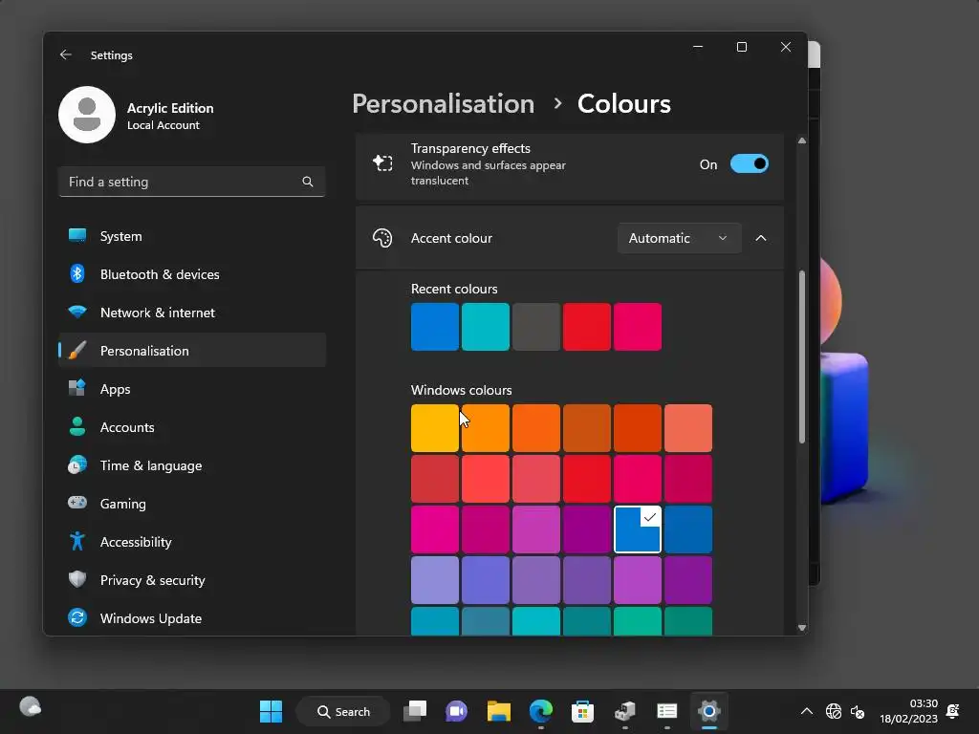
Task: Click Personalisation breadcrumb link
Action: point(444,103)
